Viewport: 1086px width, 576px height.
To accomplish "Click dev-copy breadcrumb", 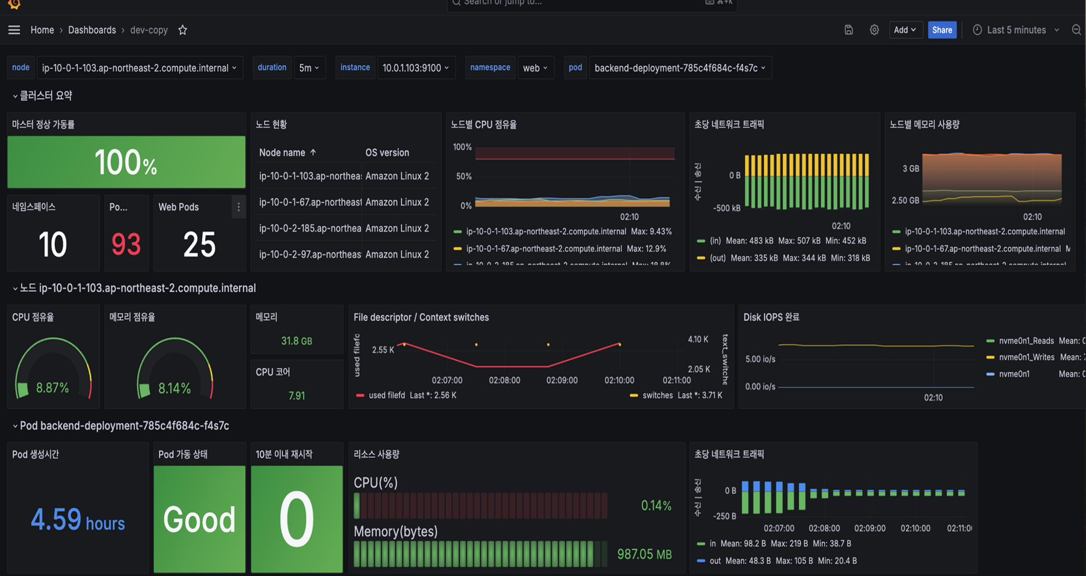I will click(x=149, y=30).
